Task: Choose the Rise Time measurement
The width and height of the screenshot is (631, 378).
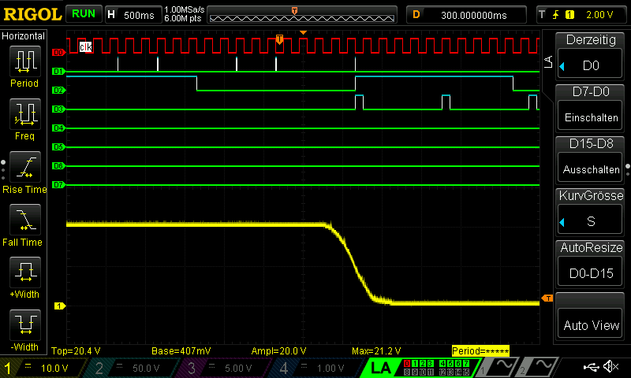Action: (24, 171)
